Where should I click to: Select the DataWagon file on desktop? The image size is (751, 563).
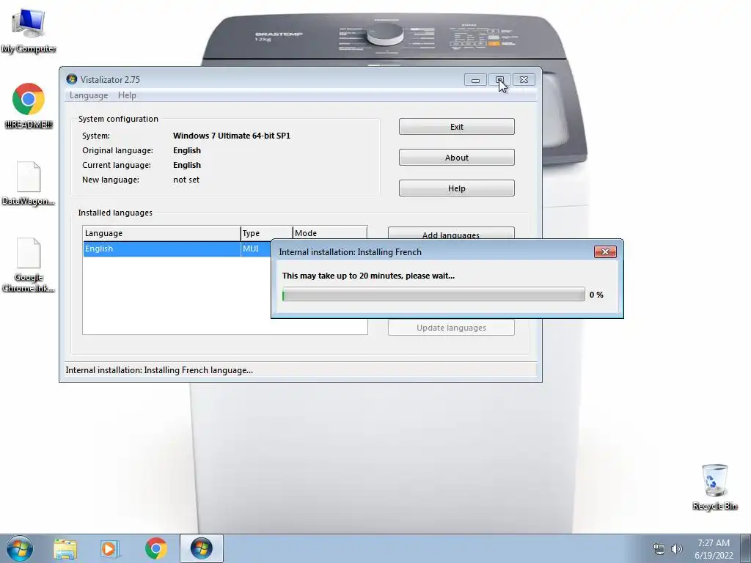pyautogui.click(x=29, y=184)
